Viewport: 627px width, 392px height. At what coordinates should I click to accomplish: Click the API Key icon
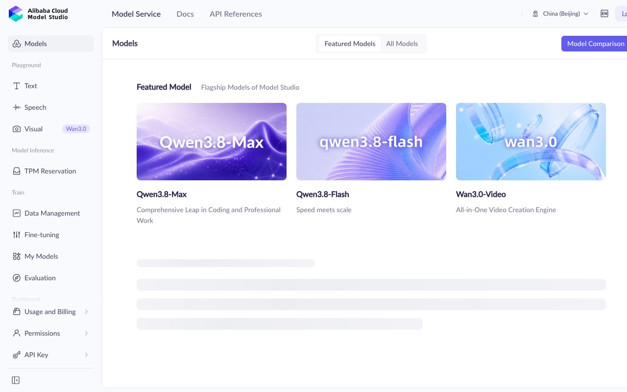tap(17, 355)
